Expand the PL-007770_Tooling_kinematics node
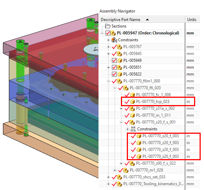204x190 pixels. 108,184
